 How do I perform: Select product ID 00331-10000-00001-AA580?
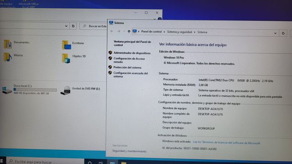tap(200, 149)
